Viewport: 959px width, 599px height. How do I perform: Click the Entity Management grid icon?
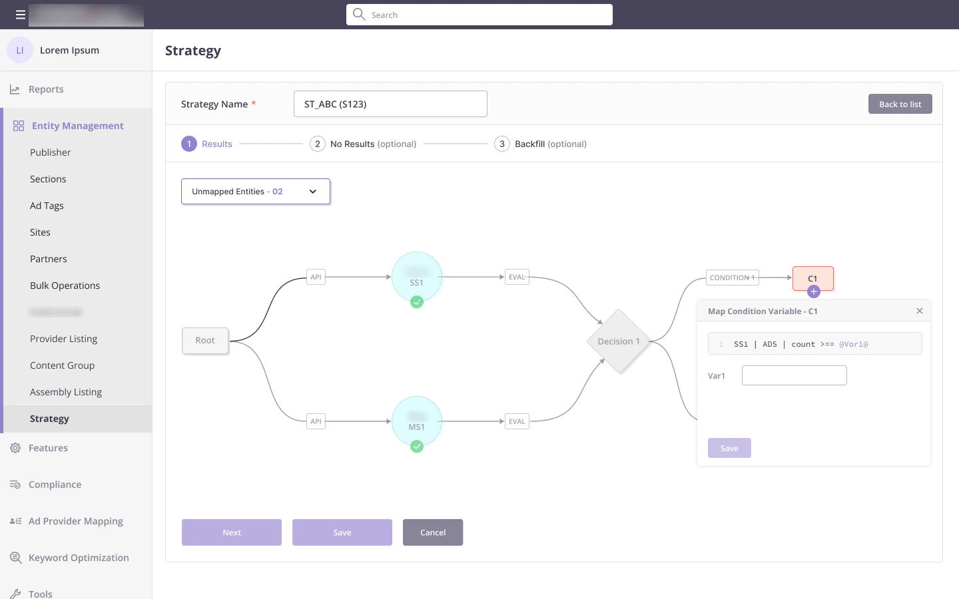[19, 126]
